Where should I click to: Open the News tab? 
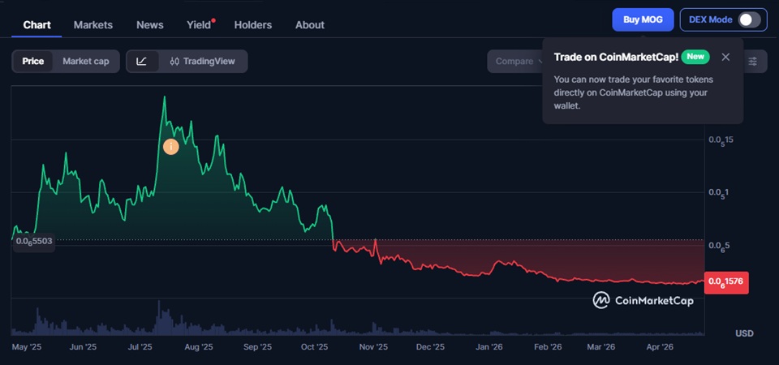pos(150,25)
